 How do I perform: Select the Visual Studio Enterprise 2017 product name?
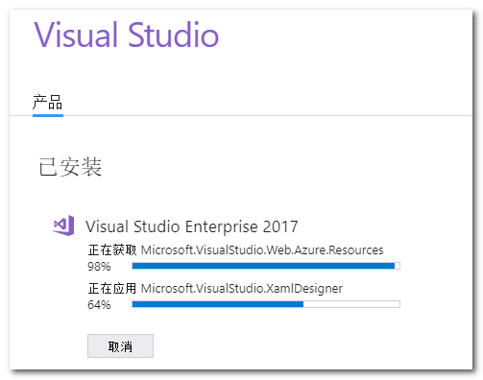[192, 226]
